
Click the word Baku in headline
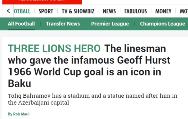tap(19, 83)
